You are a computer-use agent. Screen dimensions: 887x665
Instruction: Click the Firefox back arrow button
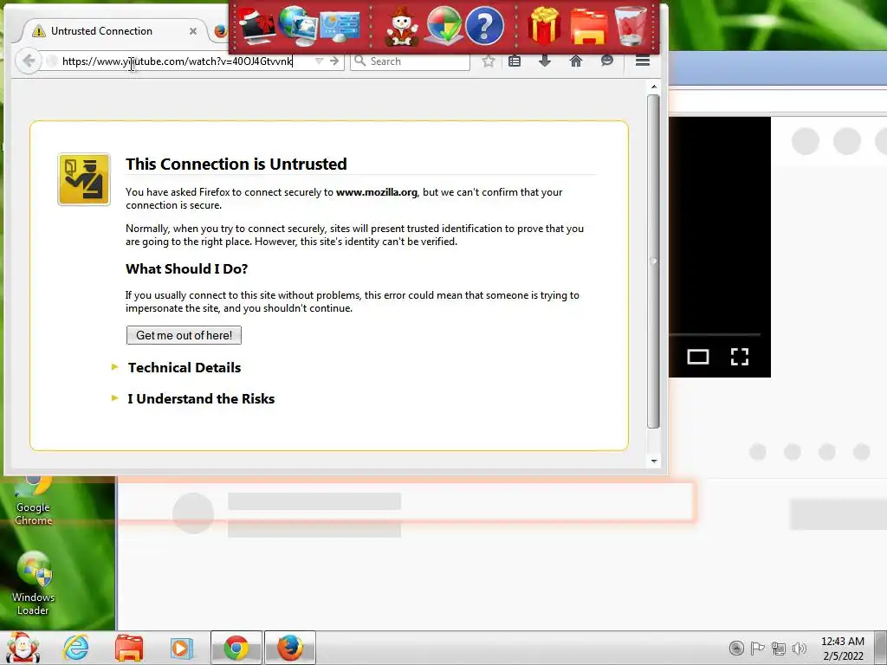pyautogui.click(x=29, y=61)
